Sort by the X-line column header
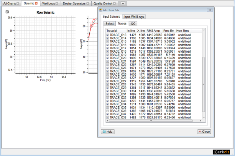 tap(141, 31)
